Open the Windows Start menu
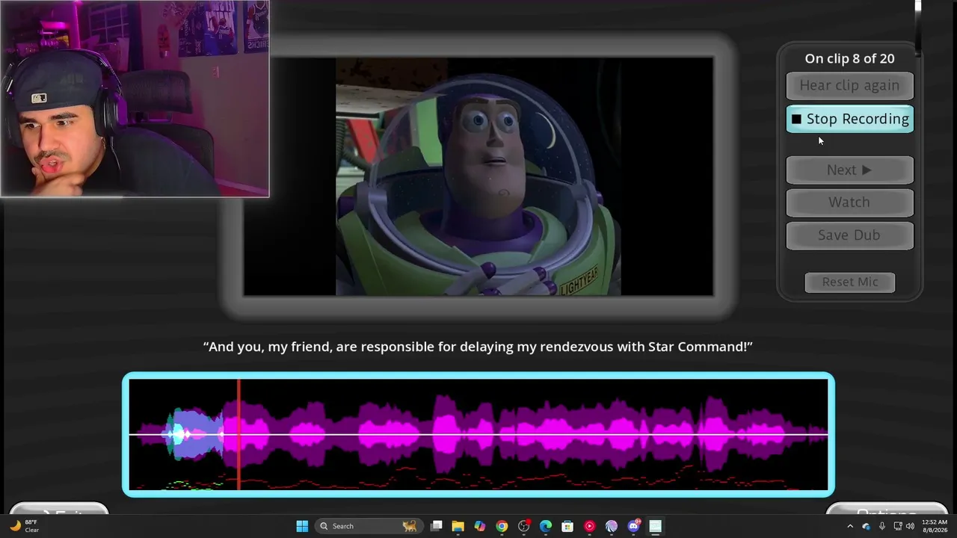The height and width of the screenshot is (538, 957). pyautogui.click(x=302, y=526)
